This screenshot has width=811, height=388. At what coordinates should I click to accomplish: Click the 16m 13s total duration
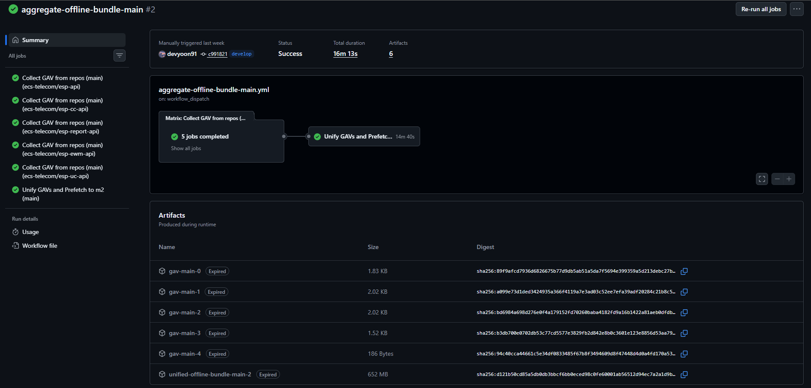pyautogui.click(x=345, y=54)
